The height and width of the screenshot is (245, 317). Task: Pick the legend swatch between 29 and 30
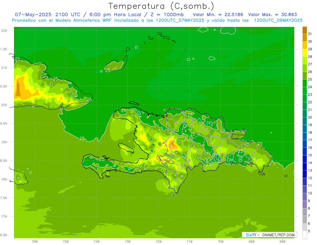(305, 45)
